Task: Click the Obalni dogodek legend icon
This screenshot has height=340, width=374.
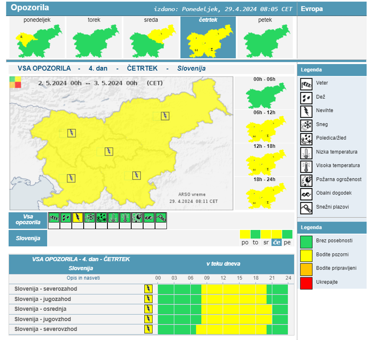Action: [306, 193]
